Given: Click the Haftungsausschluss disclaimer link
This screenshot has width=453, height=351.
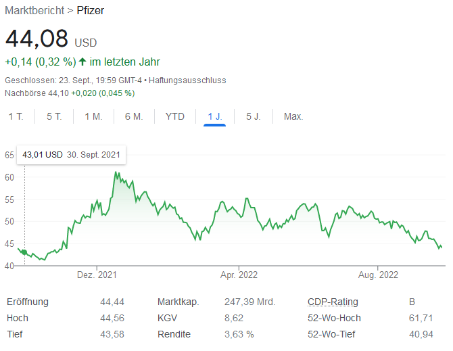Looking at the screenshot, I should click(187, 80).
